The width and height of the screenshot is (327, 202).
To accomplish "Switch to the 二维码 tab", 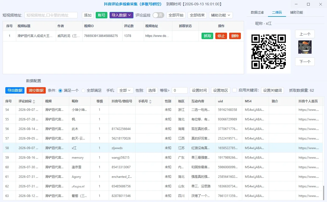I will 277,12.
